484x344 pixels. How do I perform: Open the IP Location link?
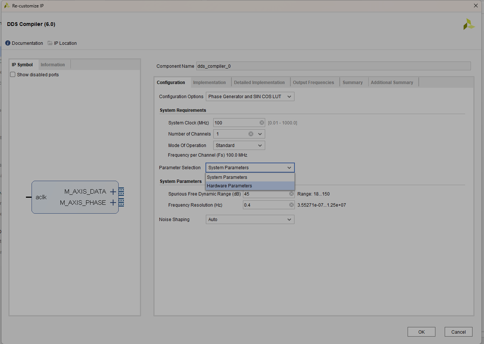pyautogui.click(x=65, y=43)
